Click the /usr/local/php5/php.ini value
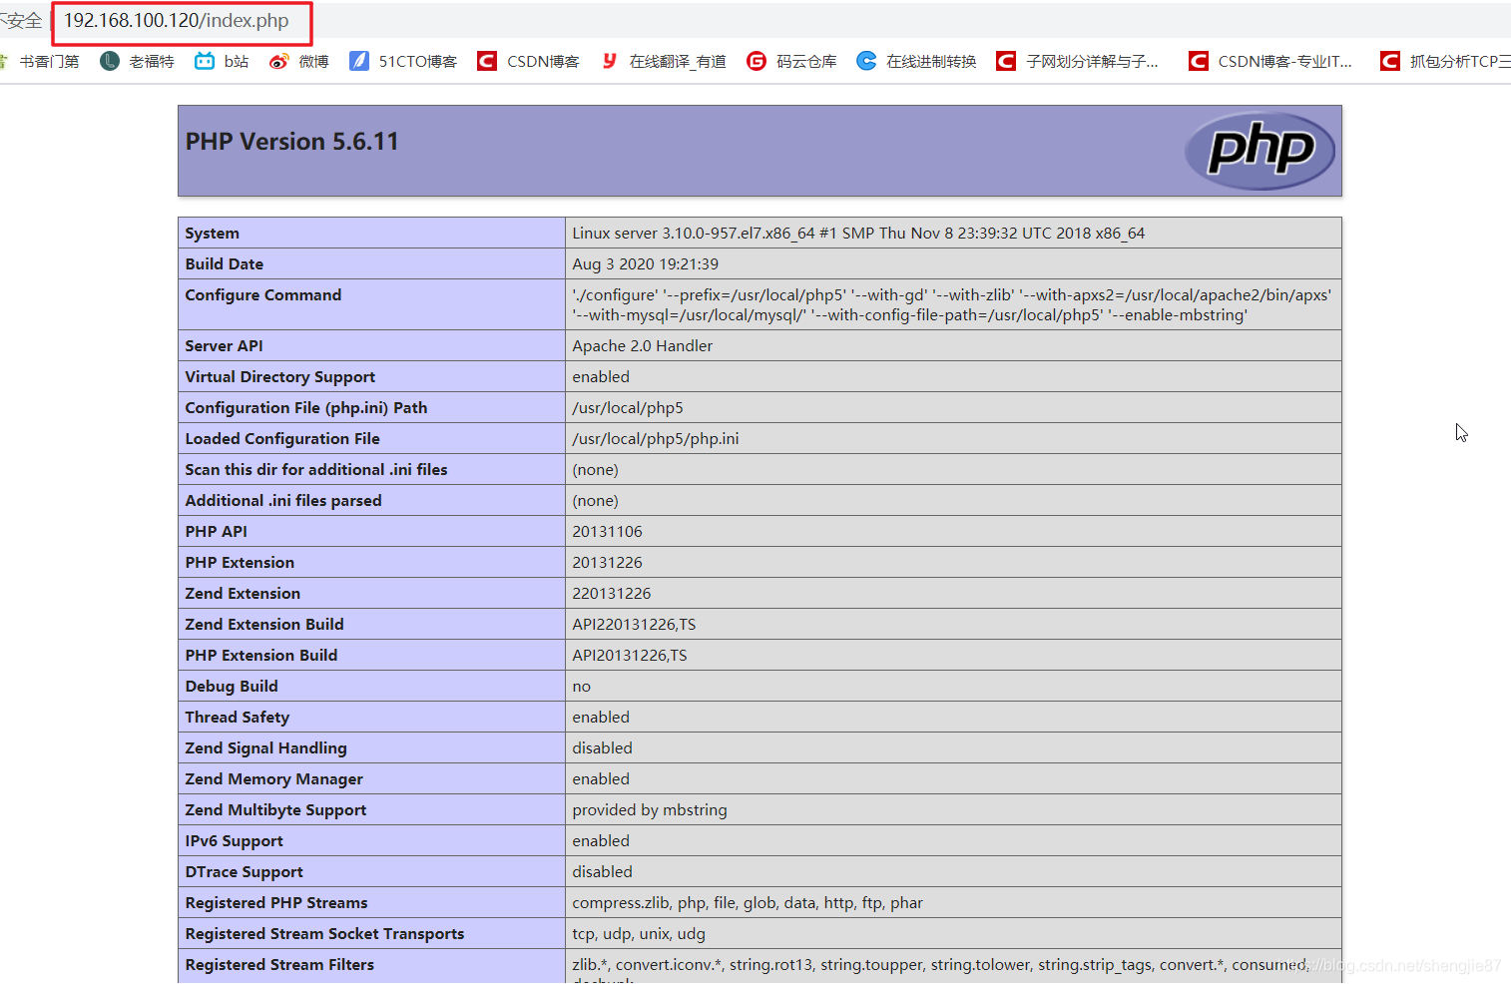The height and width of the screenshot is (984, 1511). click(x=656, y=439)
